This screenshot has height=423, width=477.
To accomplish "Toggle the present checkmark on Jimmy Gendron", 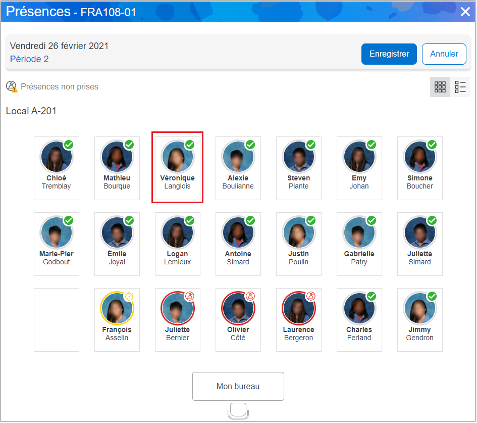I will 432,296.
